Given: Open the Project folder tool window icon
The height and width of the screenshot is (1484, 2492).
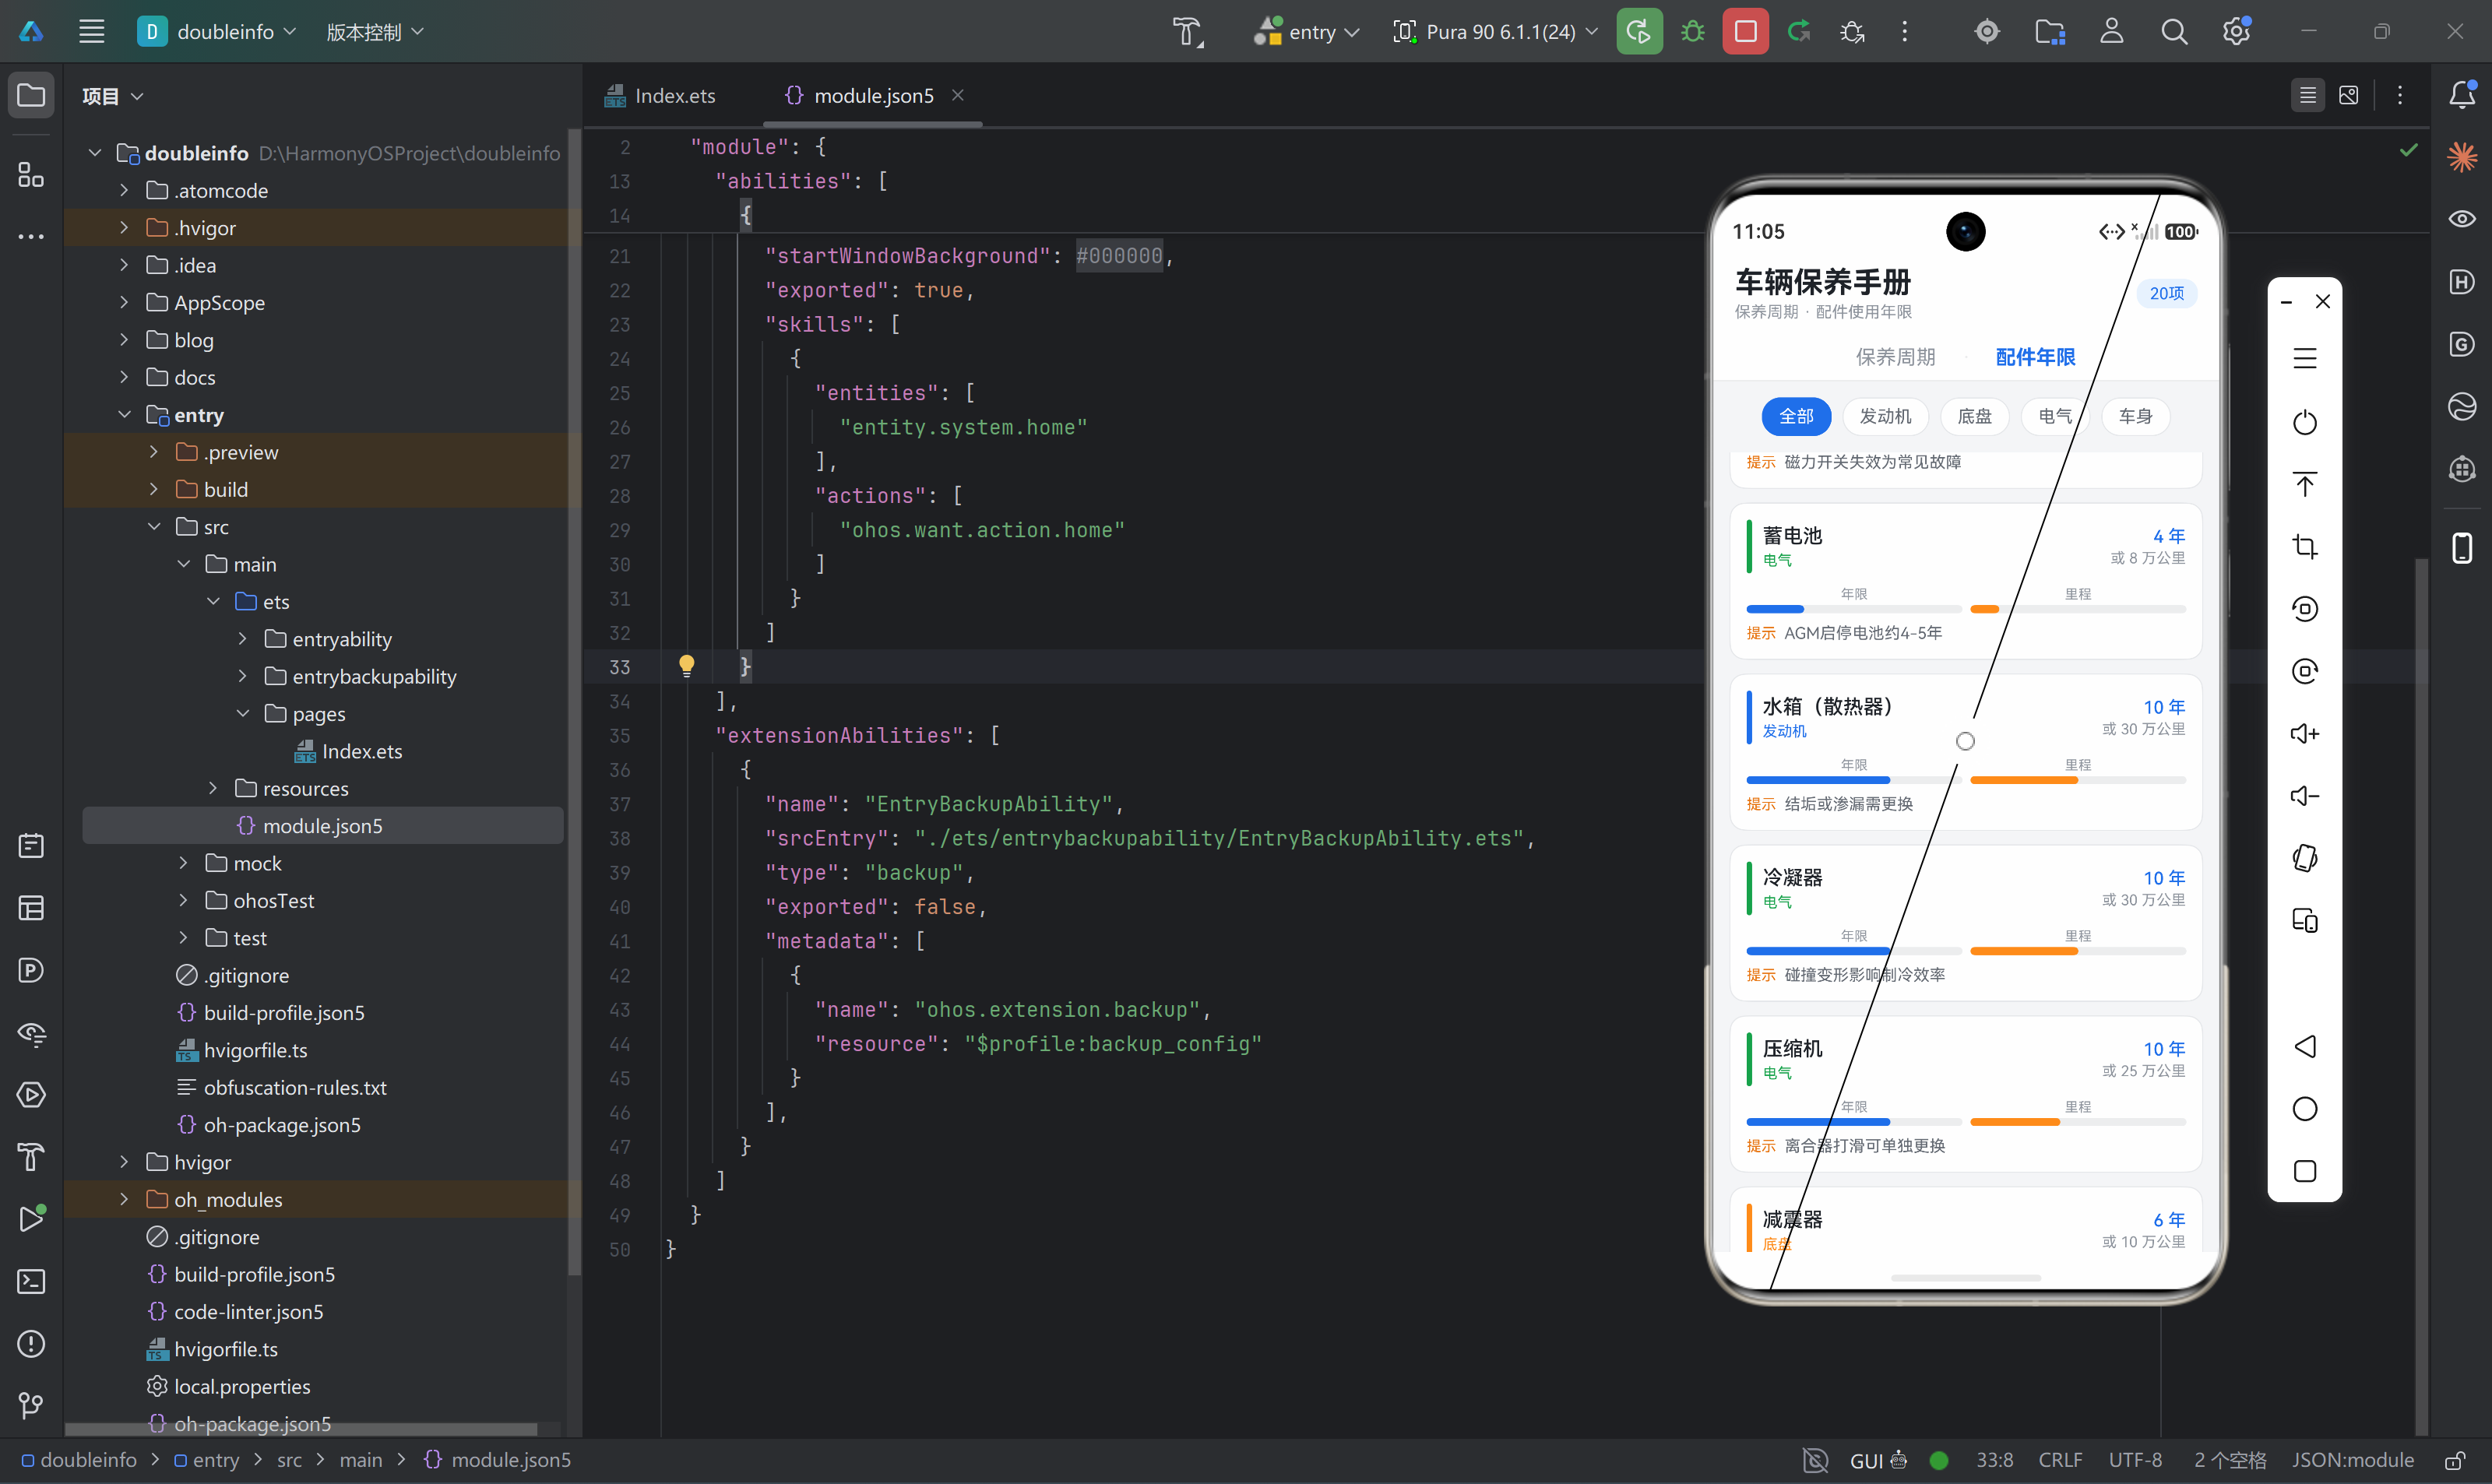Looking at the screenshot, I should (x=31, y=95).
